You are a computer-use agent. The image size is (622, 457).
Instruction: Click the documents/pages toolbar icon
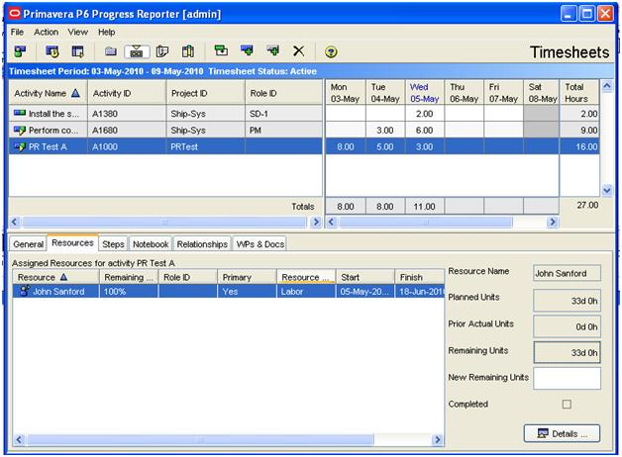pos(162,51)
